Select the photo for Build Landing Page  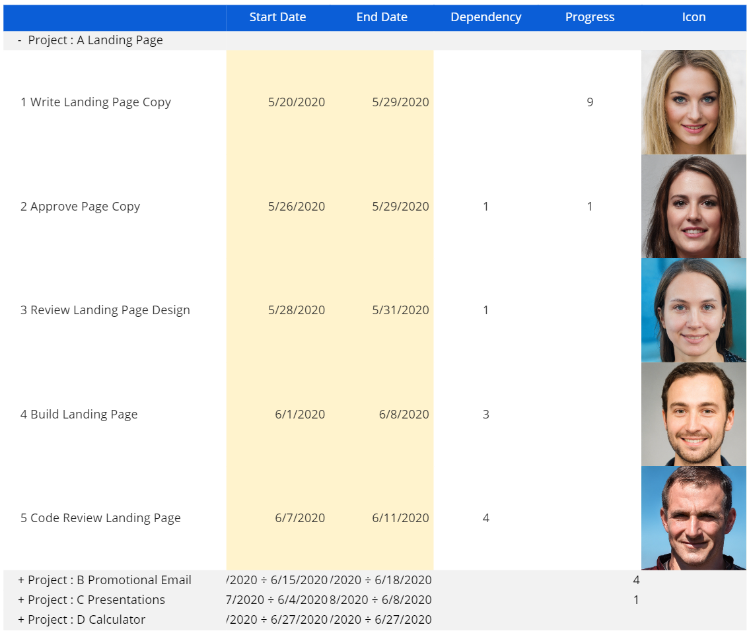pyautogui.click(x=694, y=414)
